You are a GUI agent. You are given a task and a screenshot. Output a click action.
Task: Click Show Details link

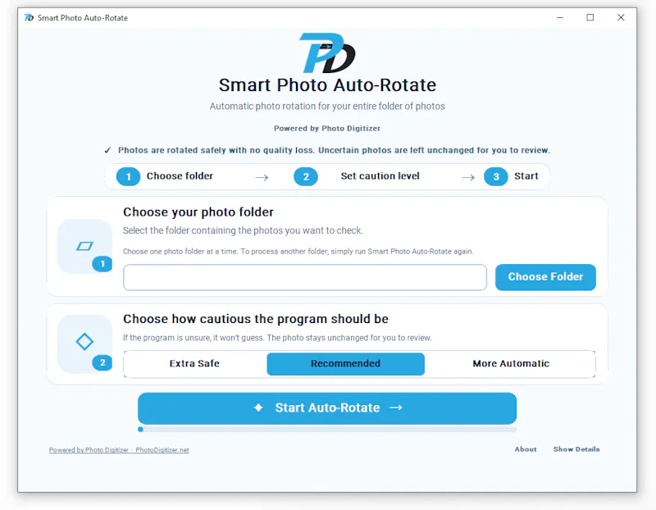(x=576, y=449)
